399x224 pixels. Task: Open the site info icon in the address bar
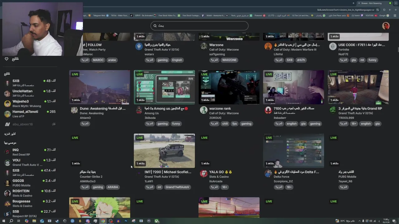click(377, 10)
